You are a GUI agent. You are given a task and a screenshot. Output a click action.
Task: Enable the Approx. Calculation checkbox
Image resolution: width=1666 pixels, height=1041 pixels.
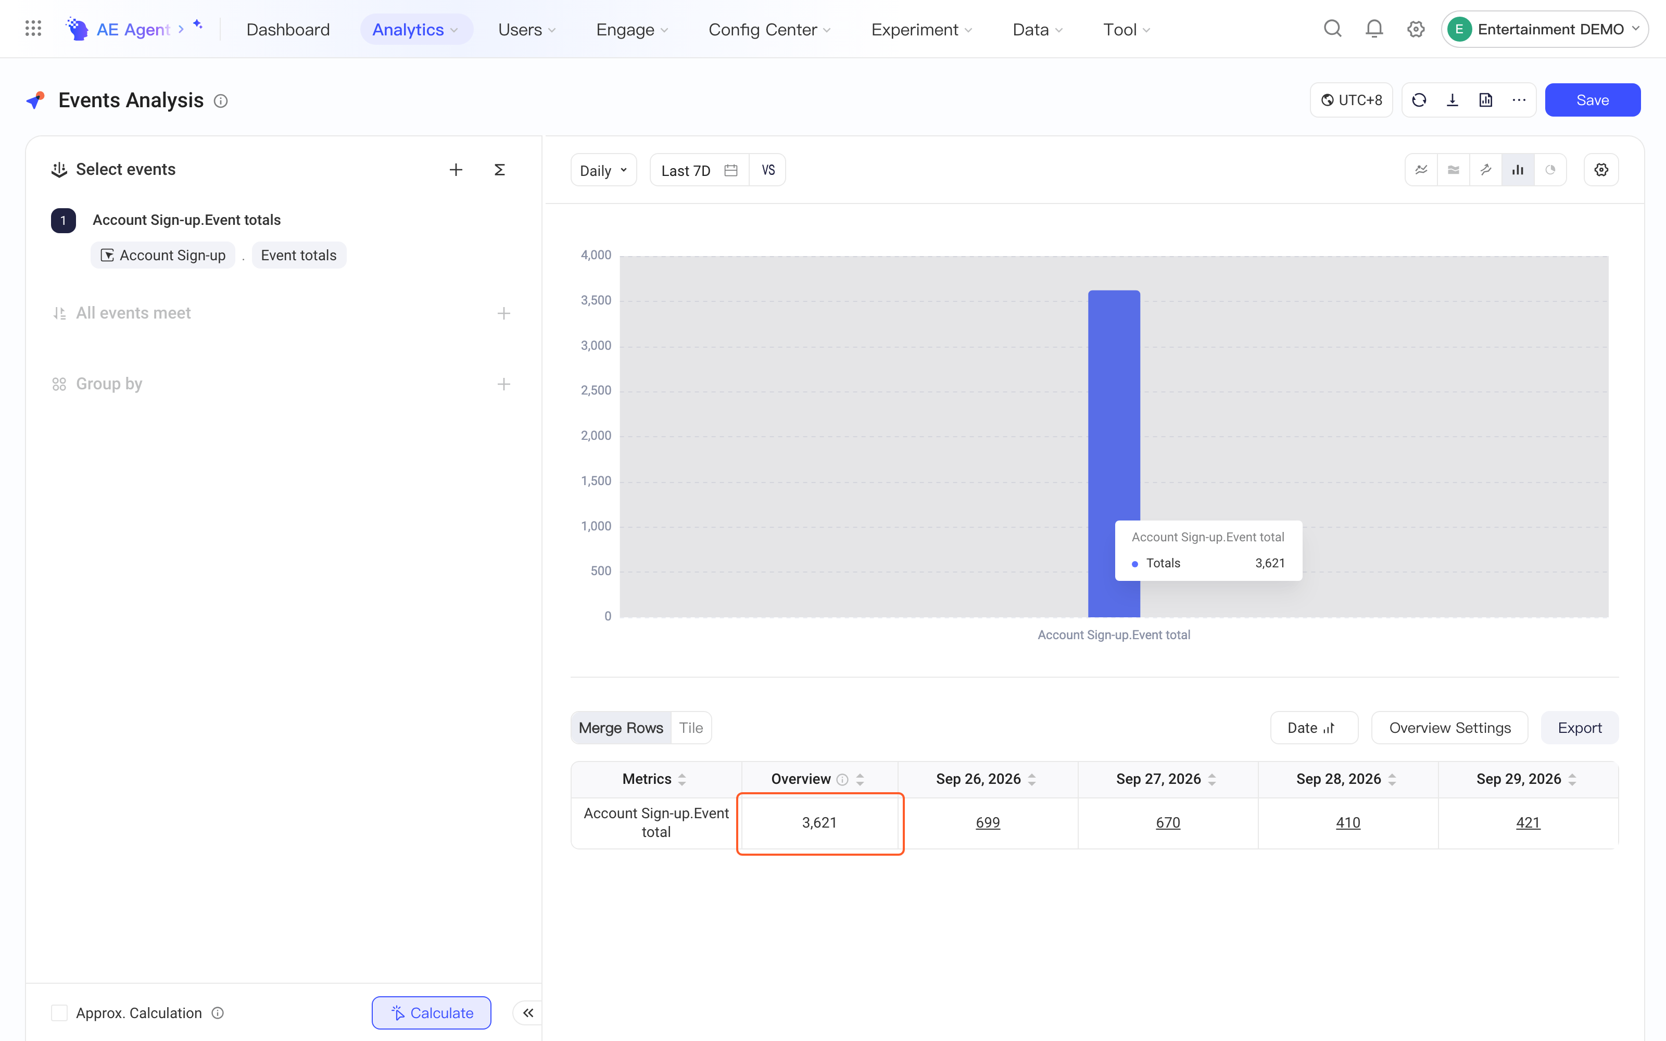point(59,1013)
